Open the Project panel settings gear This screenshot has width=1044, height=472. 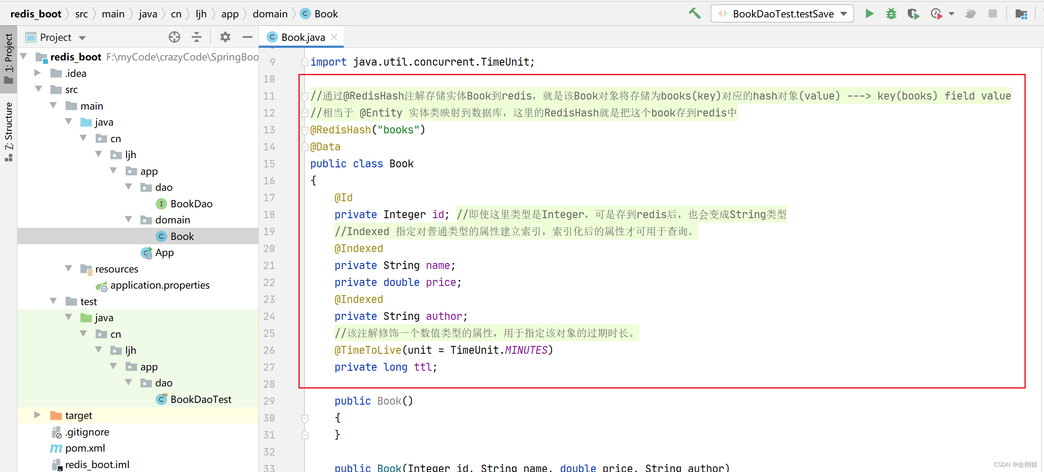[225, 37]
